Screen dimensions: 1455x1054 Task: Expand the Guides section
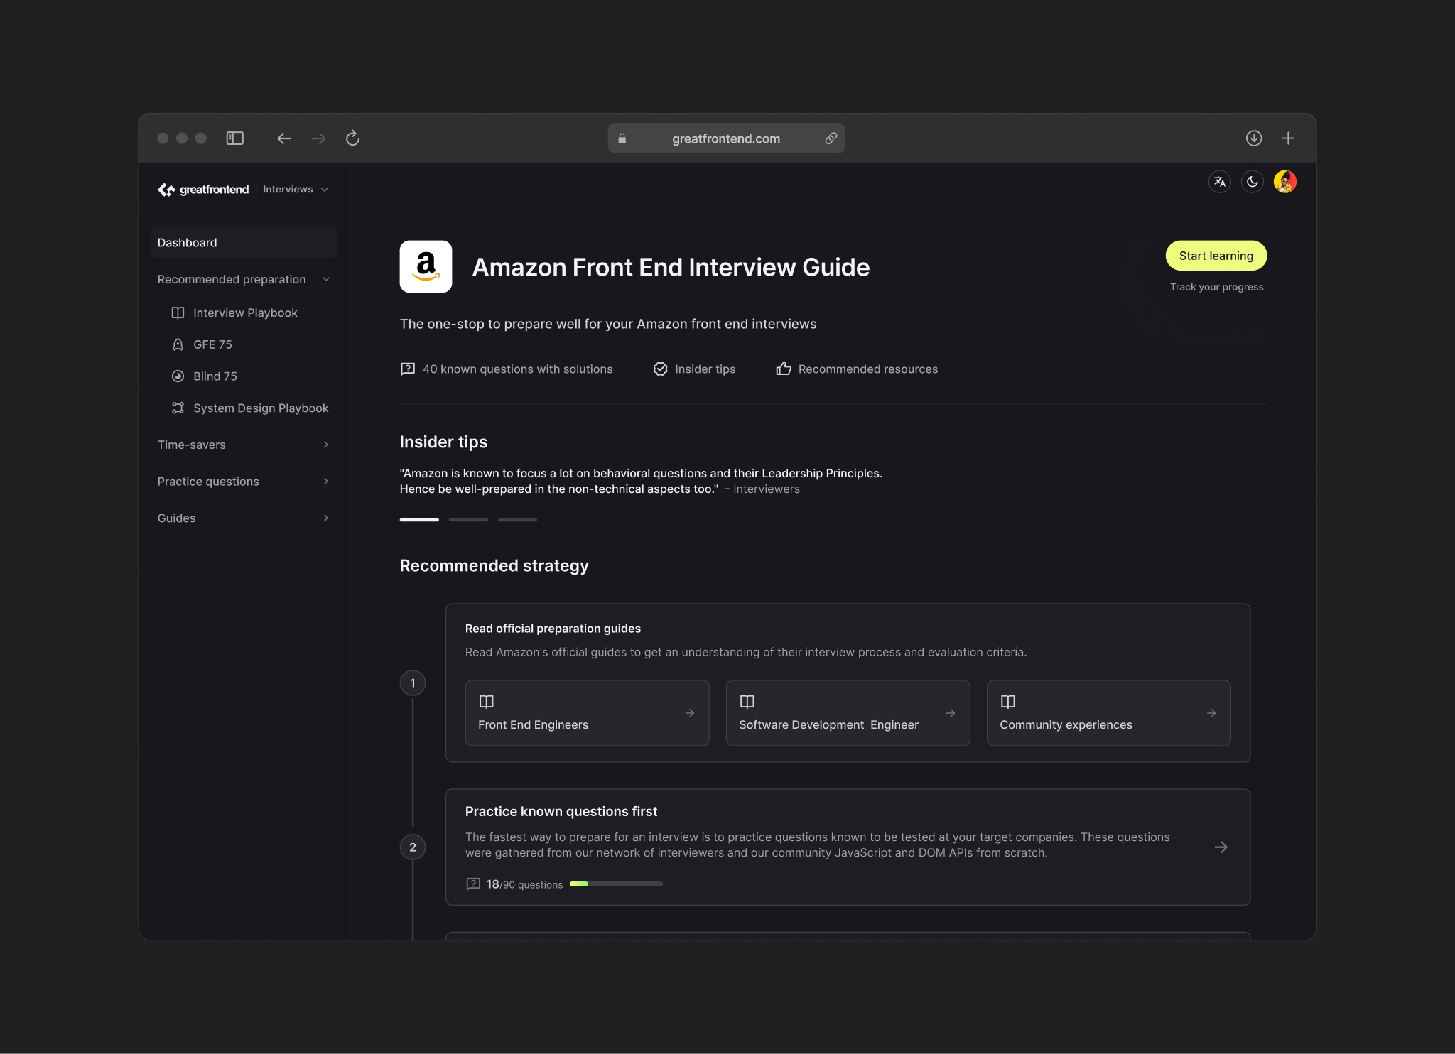point(244,518)
